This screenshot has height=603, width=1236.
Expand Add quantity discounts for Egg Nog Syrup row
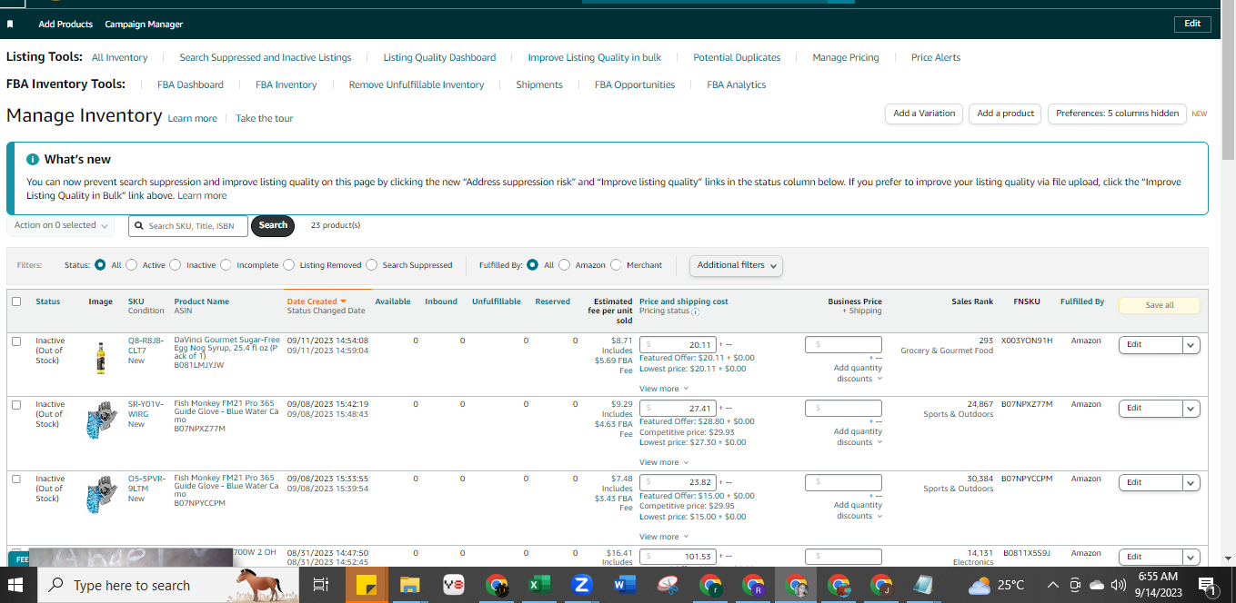[x=859, y=373]
